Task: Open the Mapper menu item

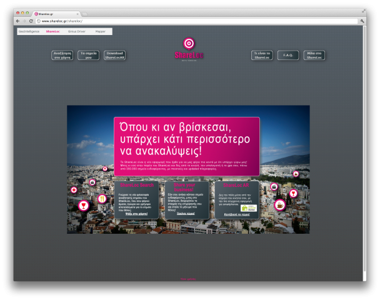Action: point(101,31)
